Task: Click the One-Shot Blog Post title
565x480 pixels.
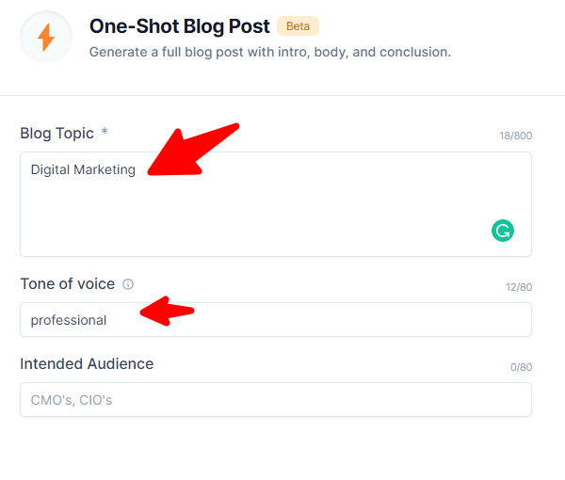Action: click(179, 26)
